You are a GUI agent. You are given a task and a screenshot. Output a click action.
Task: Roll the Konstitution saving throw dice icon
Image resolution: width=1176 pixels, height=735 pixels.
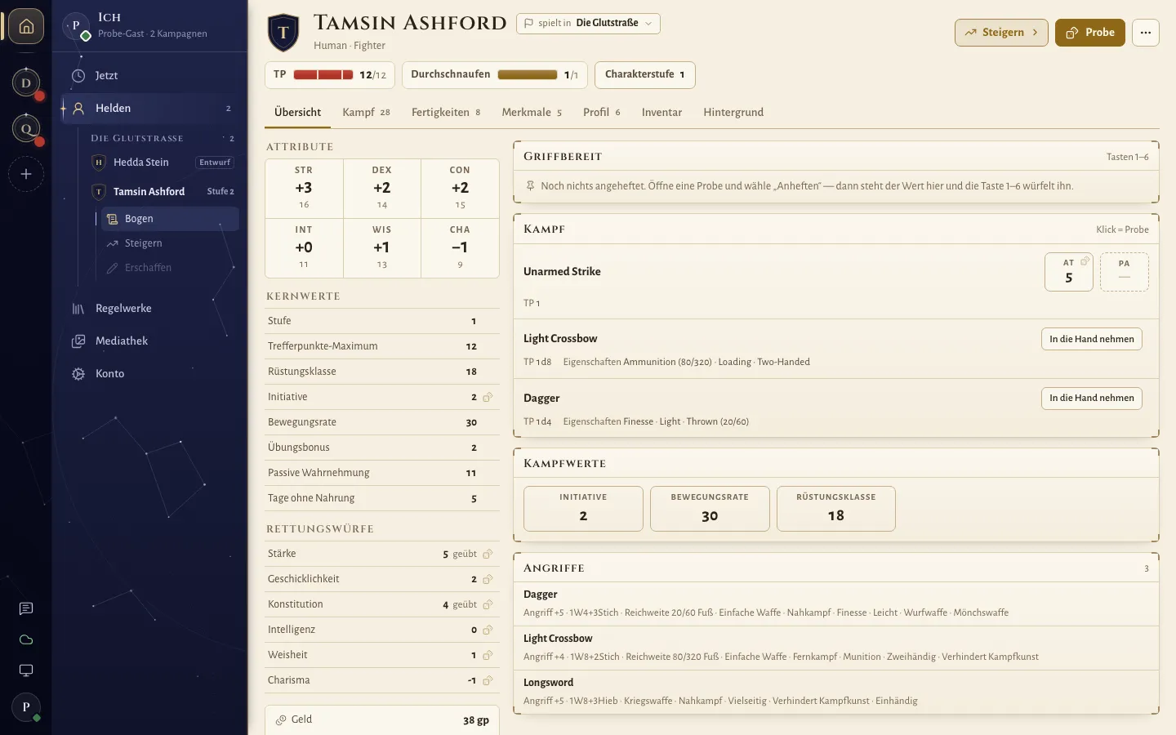[488, 604]
